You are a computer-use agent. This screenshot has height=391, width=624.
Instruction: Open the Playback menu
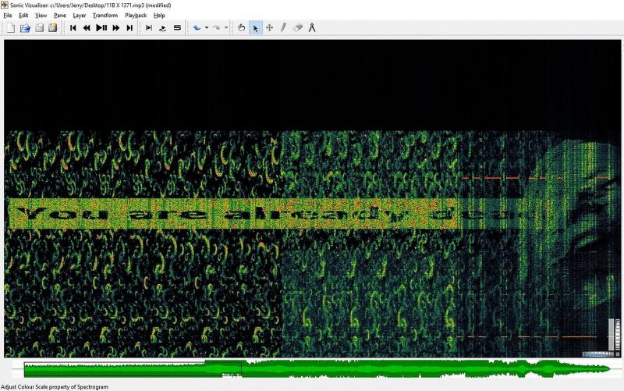tap(136, 15)
